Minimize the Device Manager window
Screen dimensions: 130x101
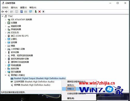110,3
